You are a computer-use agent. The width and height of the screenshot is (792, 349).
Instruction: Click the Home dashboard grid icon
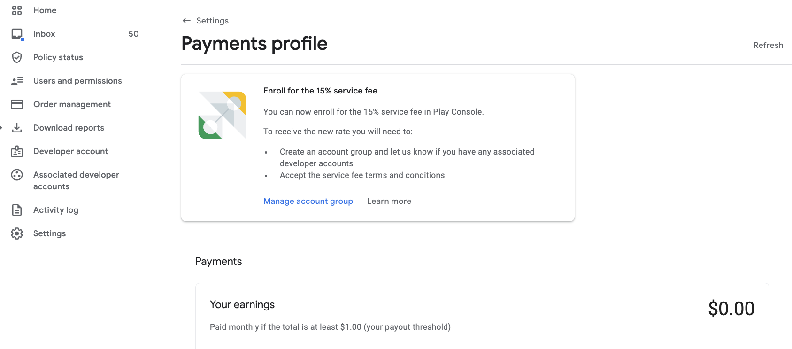coord(17,10)
